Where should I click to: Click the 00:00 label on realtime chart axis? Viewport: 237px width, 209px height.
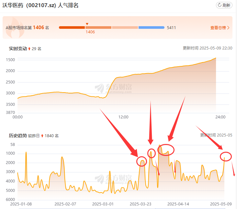[17, 117]
